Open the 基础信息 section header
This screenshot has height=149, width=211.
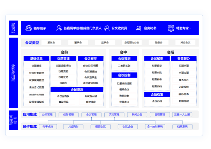coord(36,58)
